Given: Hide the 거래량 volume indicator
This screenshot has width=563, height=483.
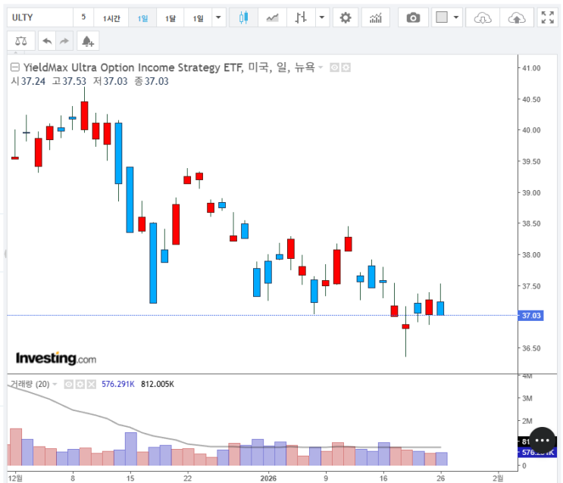Looking at the screenshot, I should 69,385.
